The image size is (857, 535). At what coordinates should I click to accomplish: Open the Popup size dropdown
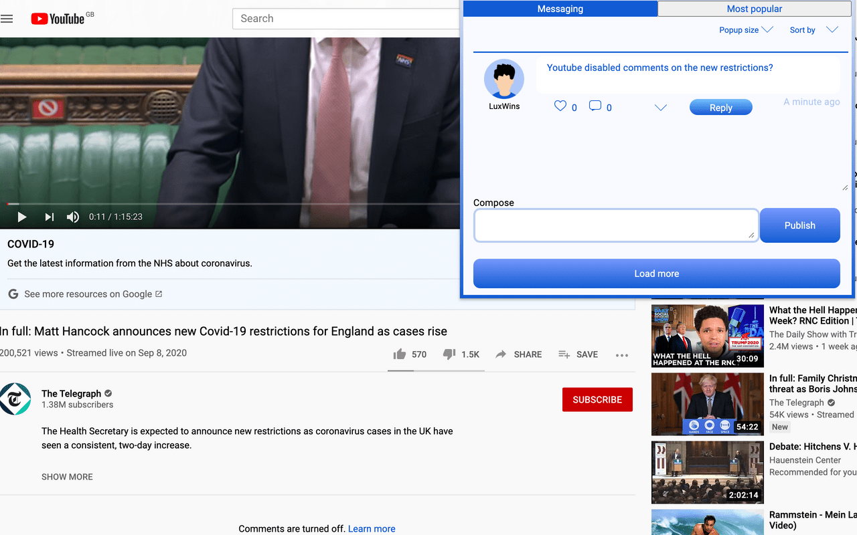click(745, 30)
